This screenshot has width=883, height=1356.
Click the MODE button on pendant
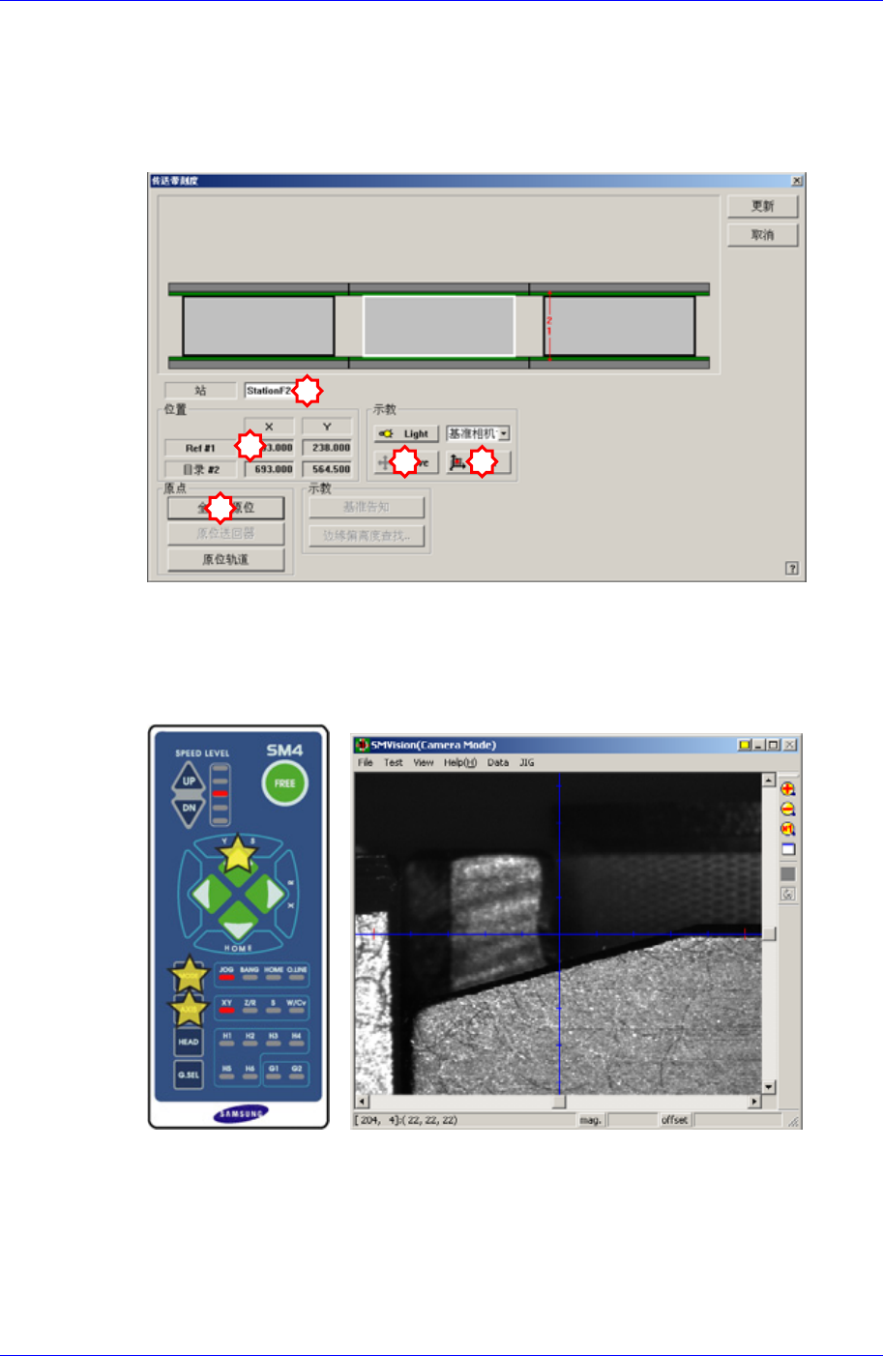[189, 977]
